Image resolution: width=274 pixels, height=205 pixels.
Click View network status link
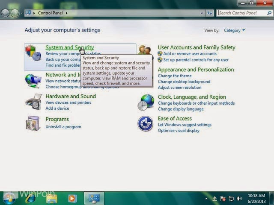(x=63, y=81)
